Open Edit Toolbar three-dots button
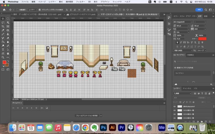Screen dimensions: 215x134 point(8,57)
